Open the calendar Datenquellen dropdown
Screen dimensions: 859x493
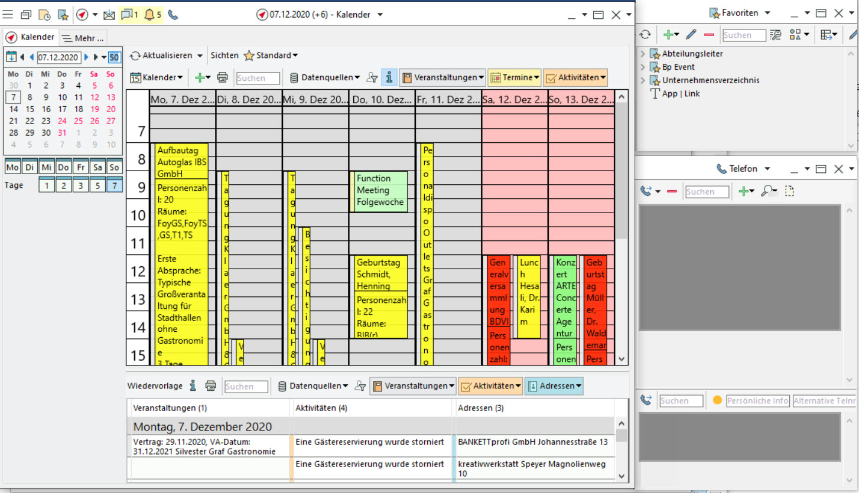[325, 77]
